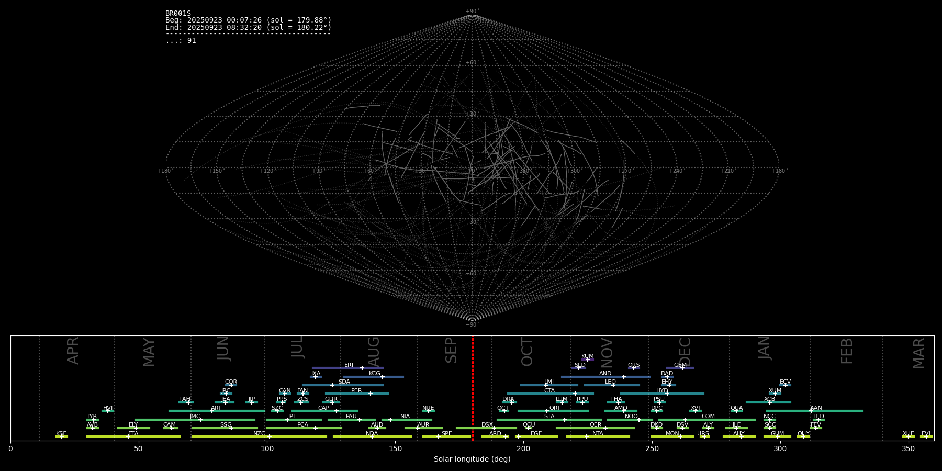The image size is (942, 471).
Task: Click the SPE shower activity bar
Action: click(x=446, y=436)
